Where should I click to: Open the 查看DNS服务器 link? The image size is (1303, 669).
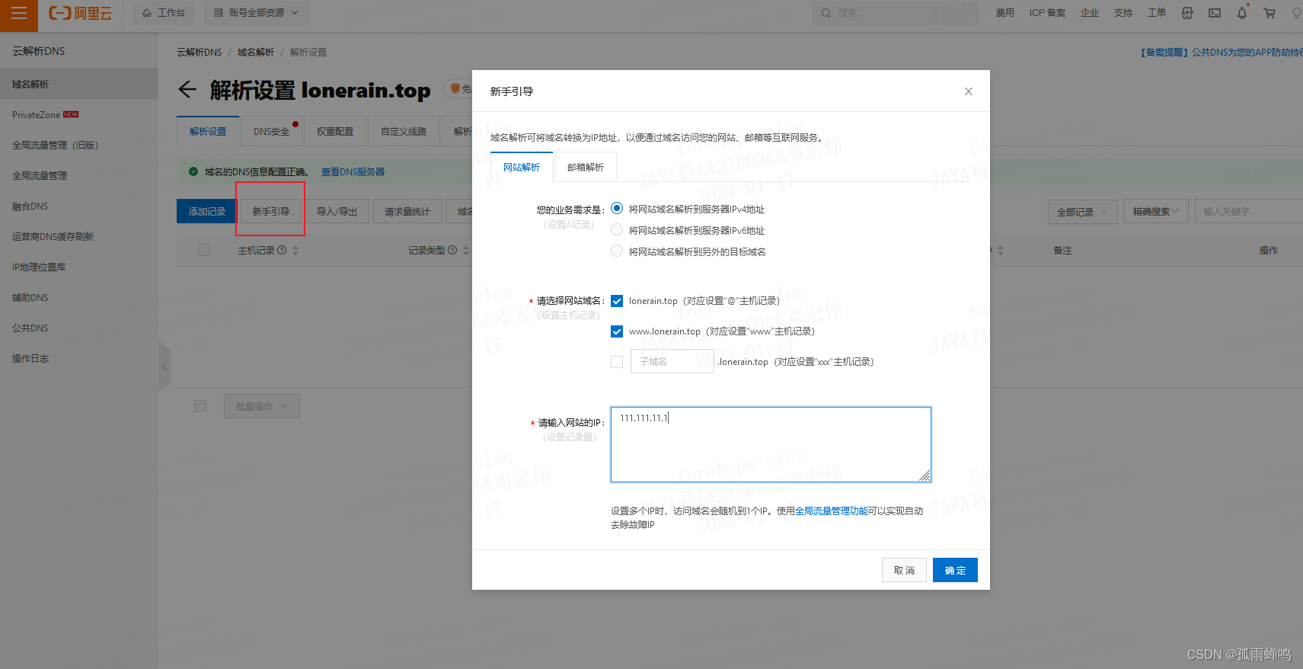pyautogui.click(x=353, y=171)
